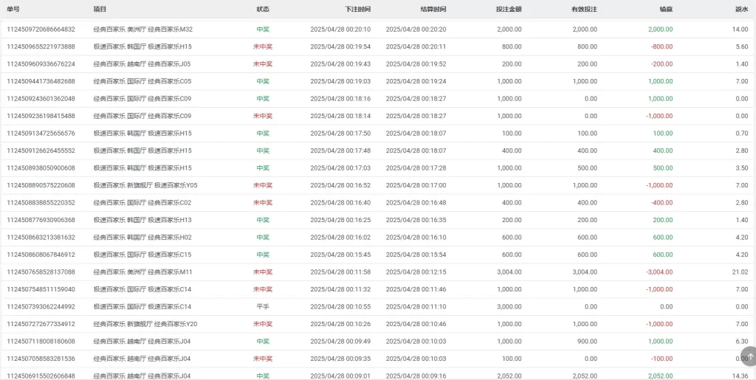This screenshot has height=380, width=756.
Task: Select order number 1124507658528137088
Action: 41,272
